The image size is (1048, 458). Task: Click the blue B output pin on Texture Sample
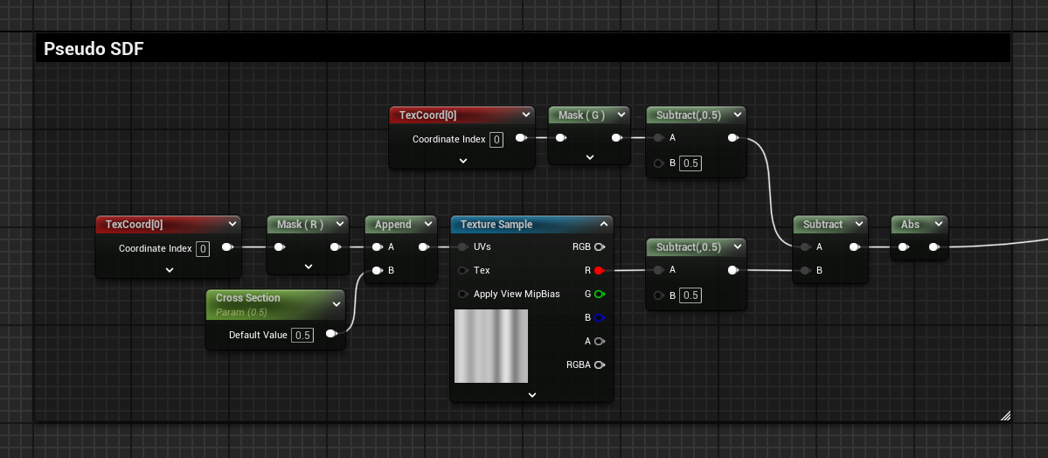point(599,318)
